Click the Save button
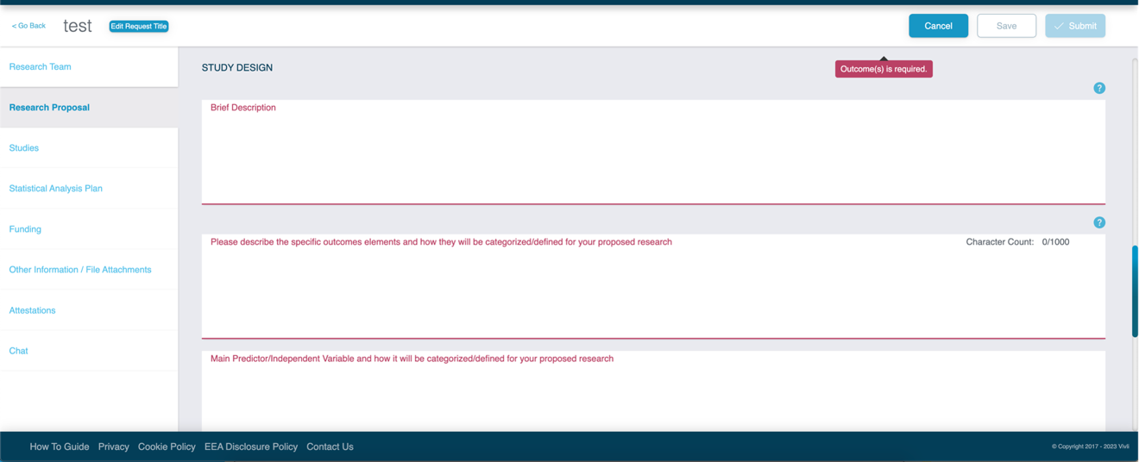 pyautogui.click(x=1006, y=26)
